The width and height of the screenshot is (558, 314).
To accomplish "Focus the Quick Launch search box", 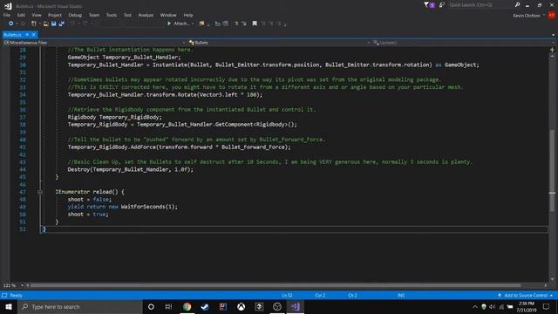I will coord(480,5).
